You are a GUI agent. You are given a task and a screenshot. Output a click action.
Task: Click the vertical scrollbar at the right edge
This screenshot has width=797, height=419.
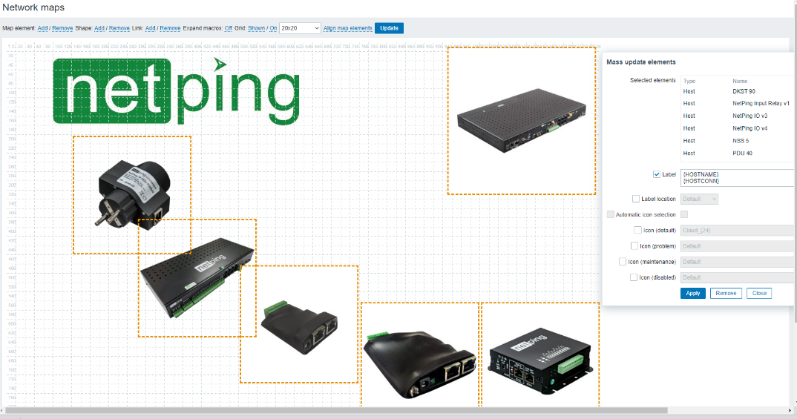click(795, 162)
